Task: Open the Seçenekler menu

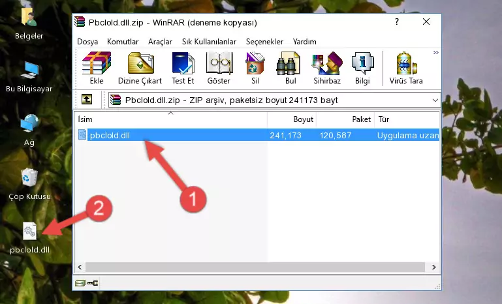Action: pos(264,42)
